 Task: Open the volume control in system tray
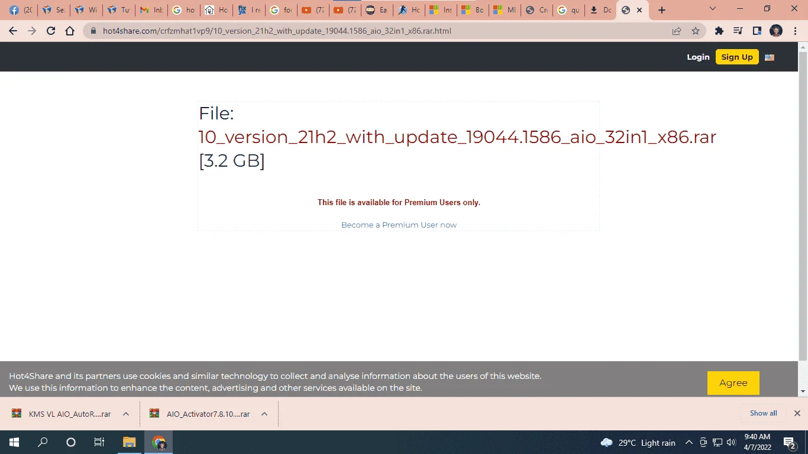(x=731, y=442)
